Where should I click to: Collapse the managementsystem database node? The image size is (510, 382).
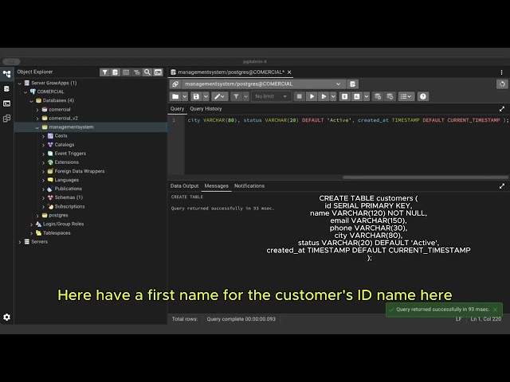click(x=37, y=127)
